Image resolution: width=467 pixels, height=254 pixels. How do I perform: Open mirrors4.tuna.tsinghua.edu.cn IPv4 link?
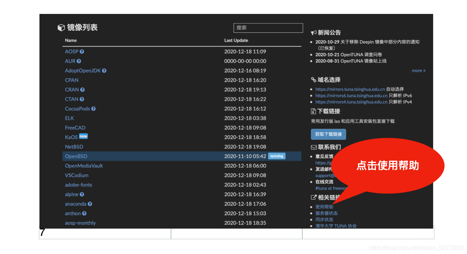tap(351, 102)
